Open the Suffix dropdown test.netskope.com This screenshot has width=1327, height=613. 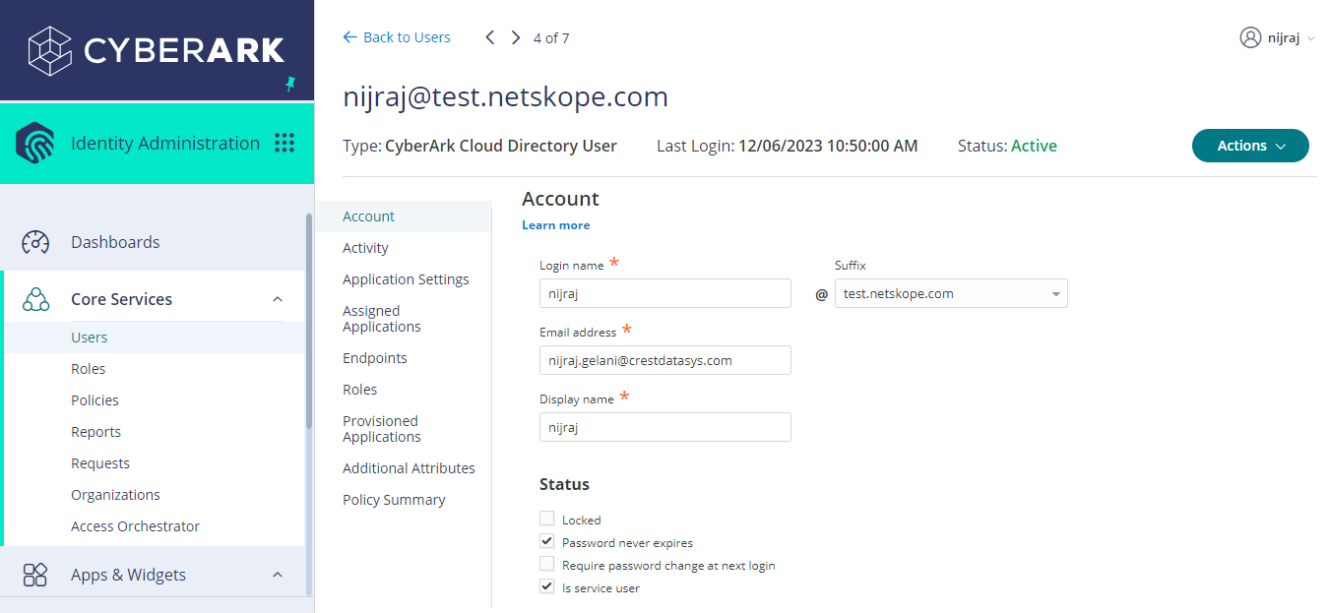(x=951, y=293)
